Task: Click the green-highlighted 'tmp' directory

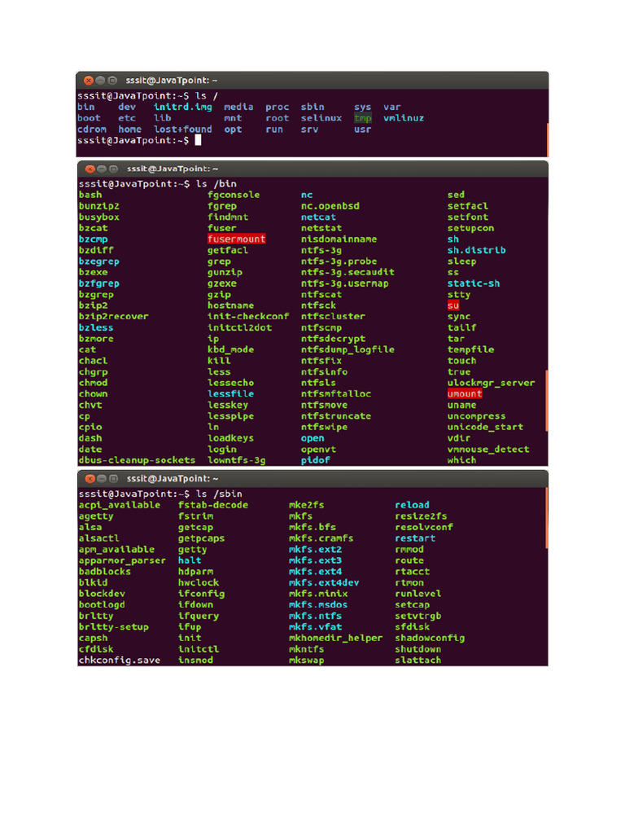Action: click(x=363, y=118)
